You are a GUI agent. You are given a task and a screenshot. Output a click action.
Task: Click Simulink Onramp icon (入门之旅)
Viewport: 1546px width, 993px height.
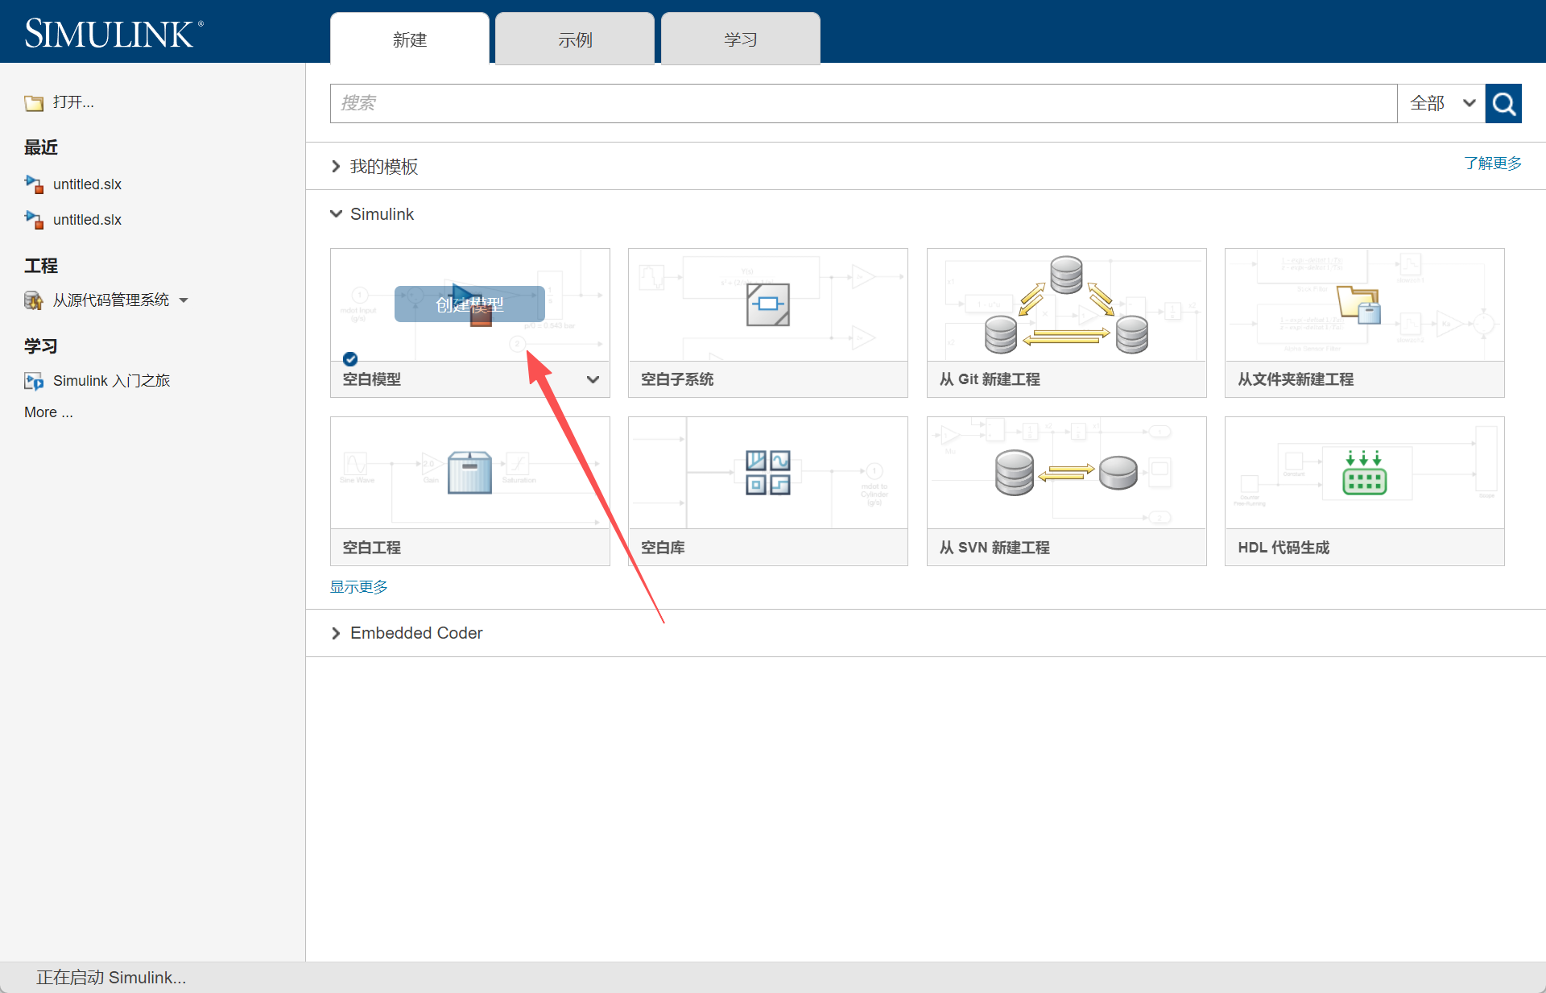coord(34,381)
